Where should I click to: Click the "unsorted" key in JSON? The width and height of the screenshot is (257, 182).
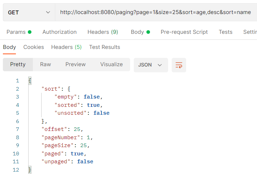point(70,113)
